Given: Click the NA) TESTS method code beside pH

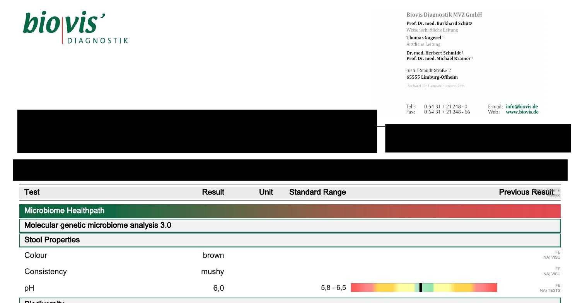Looking at the screenshot, I should (551, 291).
